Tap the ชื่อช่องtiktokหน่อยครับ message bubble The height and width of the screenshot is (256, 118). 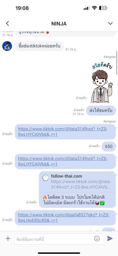coord(40,46)
